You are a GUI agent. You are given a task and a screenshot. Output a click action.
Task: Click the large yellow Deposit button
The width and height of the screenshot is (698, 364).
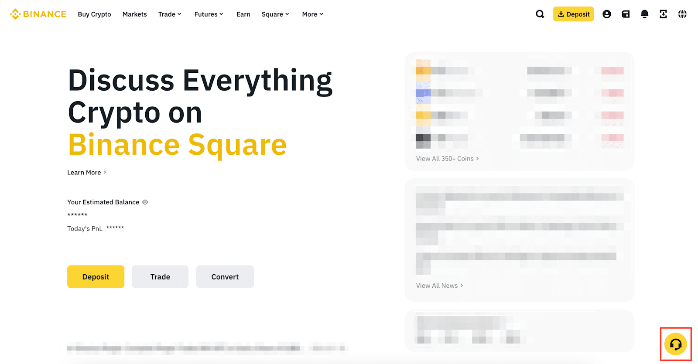pos(96,277)
